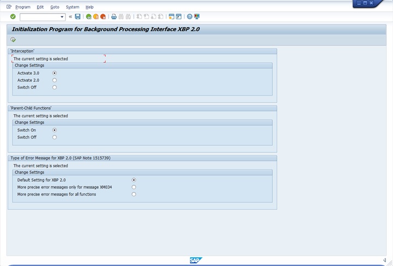
Task: Open the Edit menu
Action: pyautogui.click(x=40, y=7)
